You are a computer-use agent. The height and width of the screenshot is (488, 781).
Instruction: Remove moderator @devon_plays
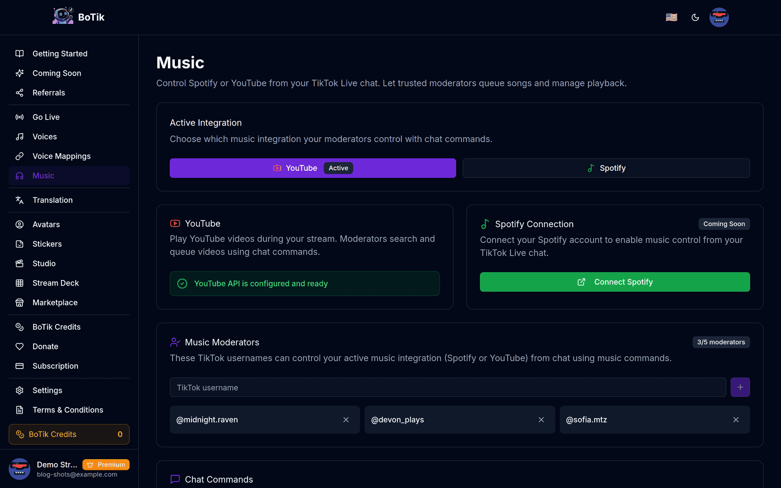click(x=541, y=420)
